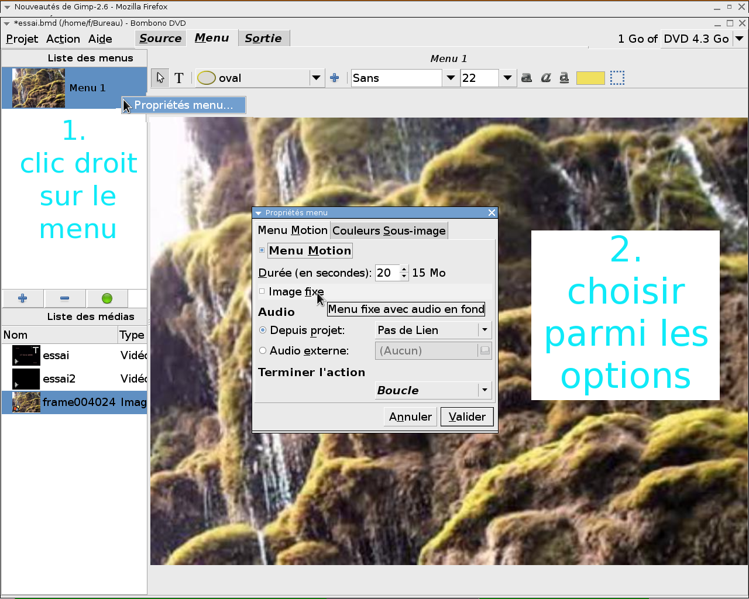Open the Boucle end action dropdown
The height and width of the screenshot is (599, 749).
(x=433, y=390)
